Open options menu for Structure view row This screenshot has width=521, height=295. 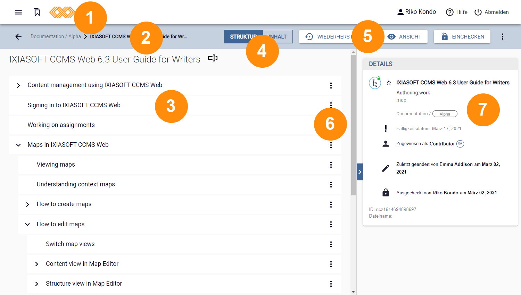(x=331, y=284)
